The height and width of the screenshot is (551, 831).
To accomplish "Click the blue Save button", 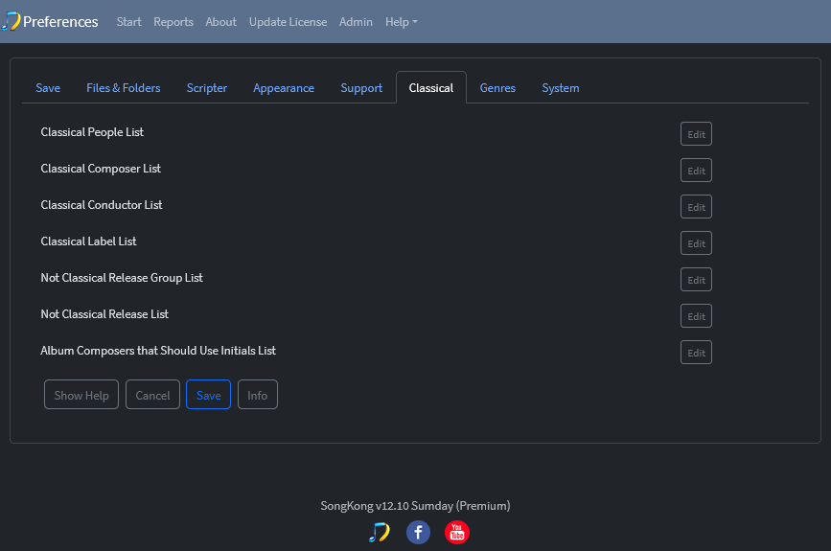I will [208, 395].
